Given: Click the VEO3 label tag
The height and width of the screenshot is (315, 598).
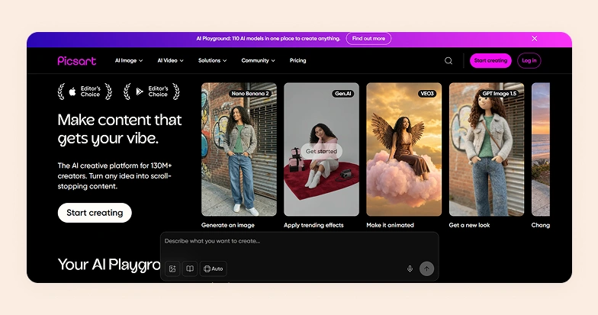Looking at the screenshot, I should pyautogui.click(x=427, y=93).
